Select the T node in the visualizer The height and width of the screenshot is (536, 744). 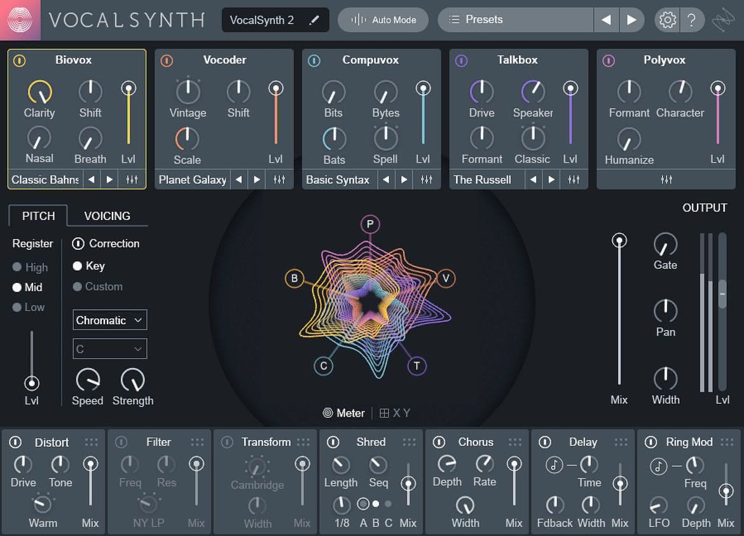(x=417, y=366)
